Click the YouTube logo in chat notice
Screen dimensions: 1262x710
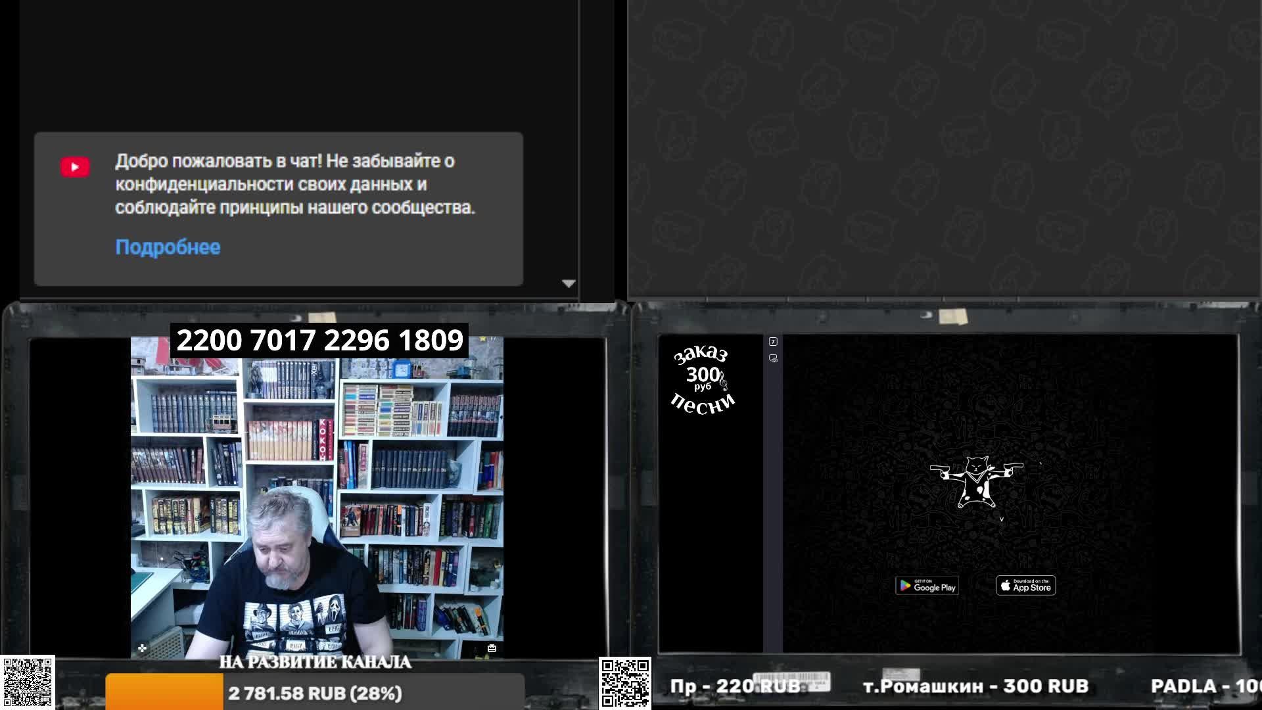[x=75, y=167]
